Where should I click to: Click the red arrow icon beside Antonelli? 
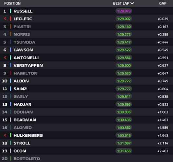click(5, 57)
